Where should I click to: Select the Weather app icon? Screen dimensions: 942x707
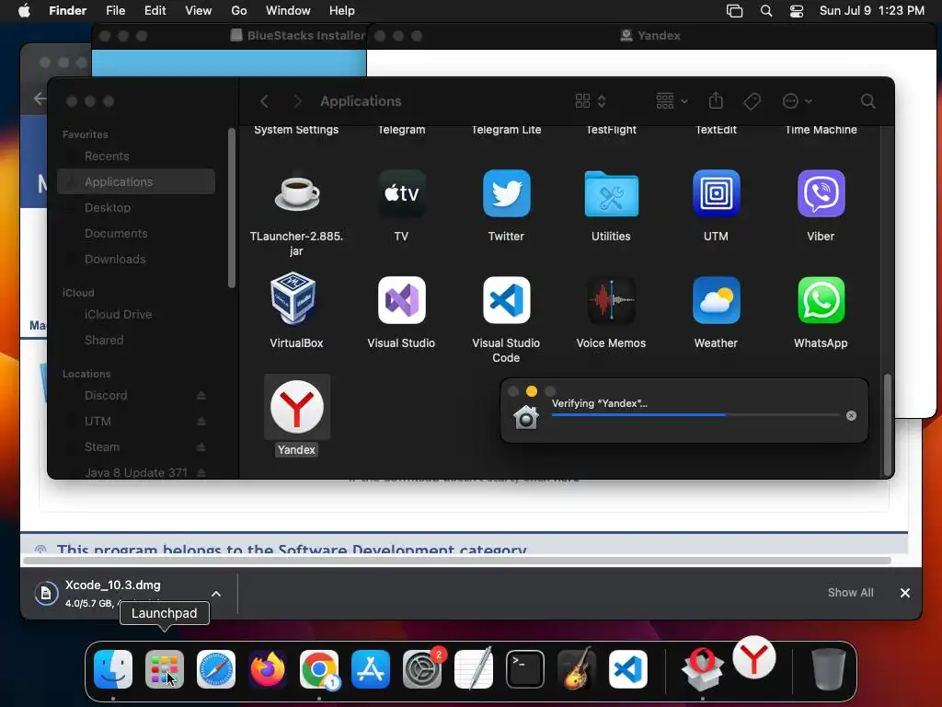click(716, 300)
